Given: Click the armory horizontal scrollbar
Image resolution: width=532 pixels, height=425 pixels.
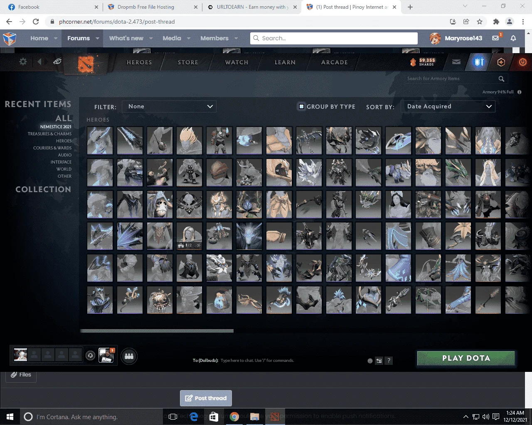Looking at the screenshot, I should pyautogui.click(x=157, y=331).
